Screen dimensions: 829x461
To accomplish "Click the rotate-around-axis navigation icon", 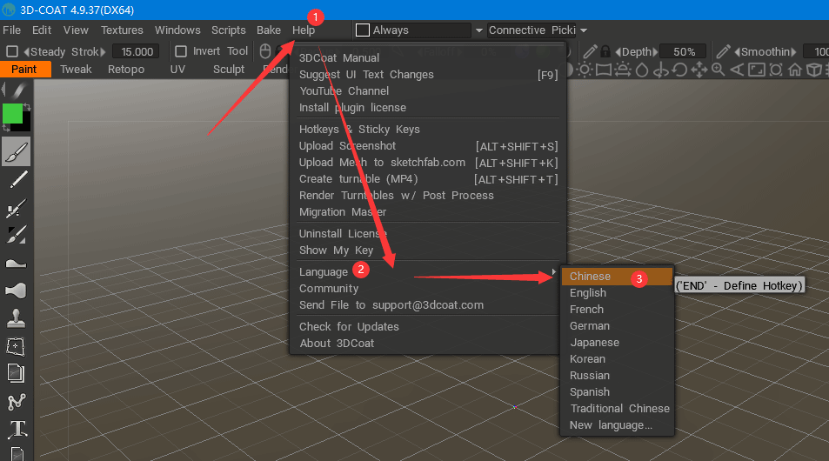I will [x=661, y=70].
